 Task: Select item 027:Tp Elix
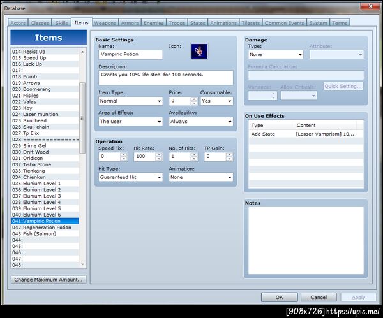pyautogui.click(x=45, y=133)
